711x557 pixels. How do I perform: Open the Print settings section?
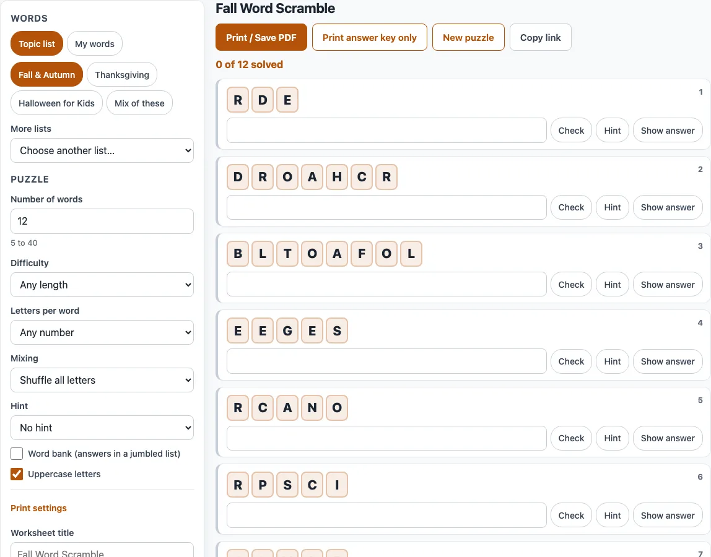(38, 508)
